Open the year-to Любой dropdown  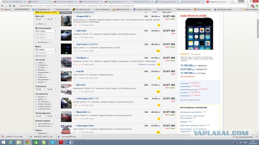(52, 89)
